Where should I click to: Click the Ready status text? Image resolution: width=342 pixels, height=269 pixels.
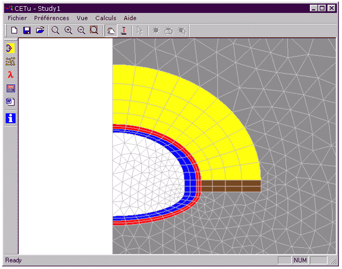pos(13,260)
